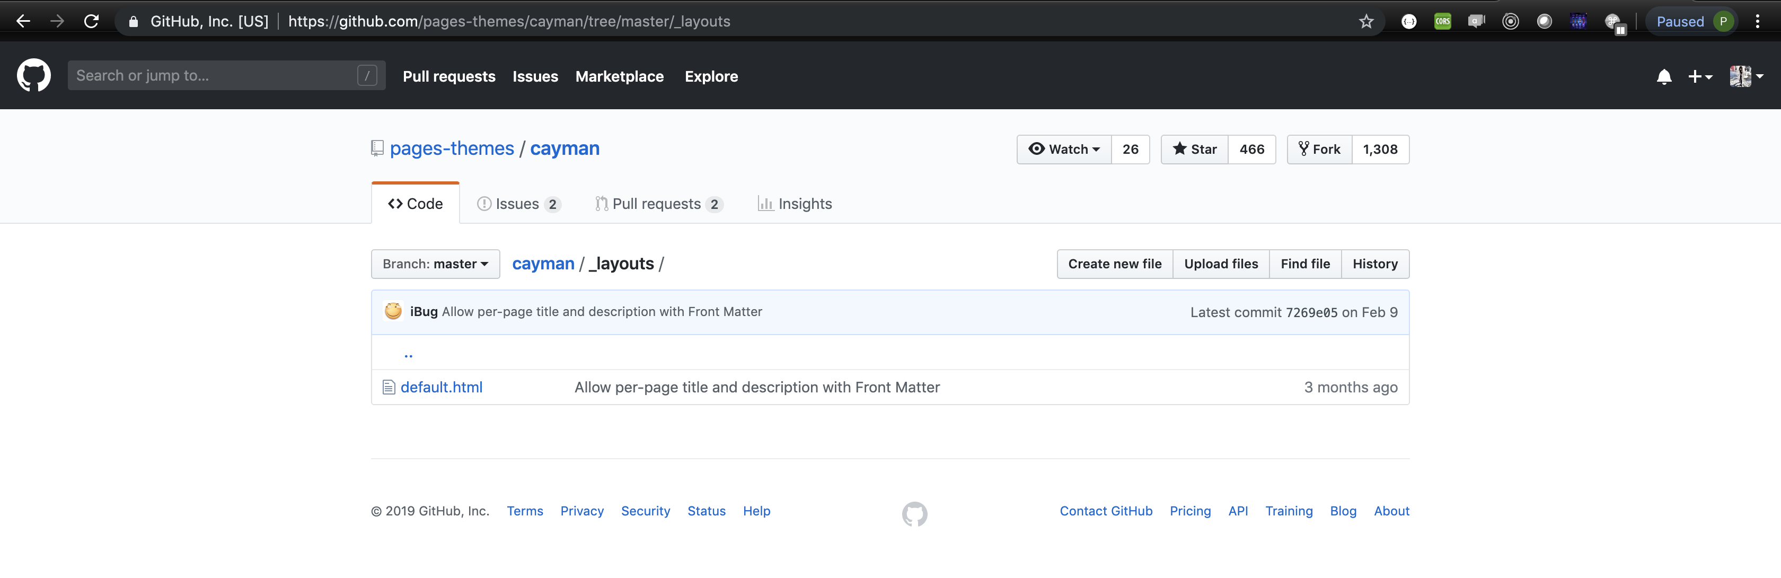Screen dimensions: 1781x578
Task: Open the notifications bell
Action: point(1664,77)
